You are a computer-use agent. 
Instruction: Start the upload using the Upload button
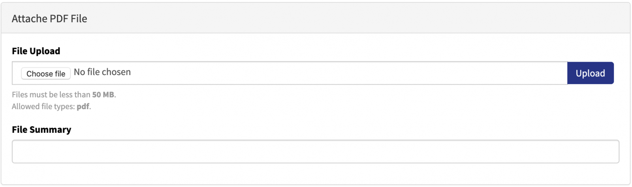tap(590, 73)
